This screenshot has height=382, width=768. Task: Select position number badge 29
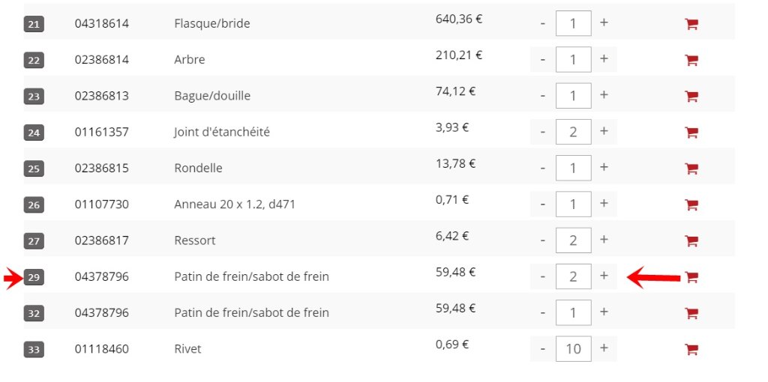click(34, 278)
